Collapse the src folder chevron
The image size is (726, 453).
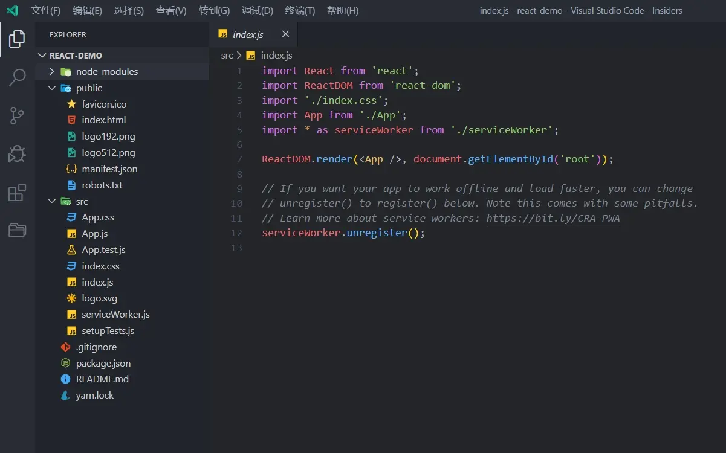coord(52,201)
